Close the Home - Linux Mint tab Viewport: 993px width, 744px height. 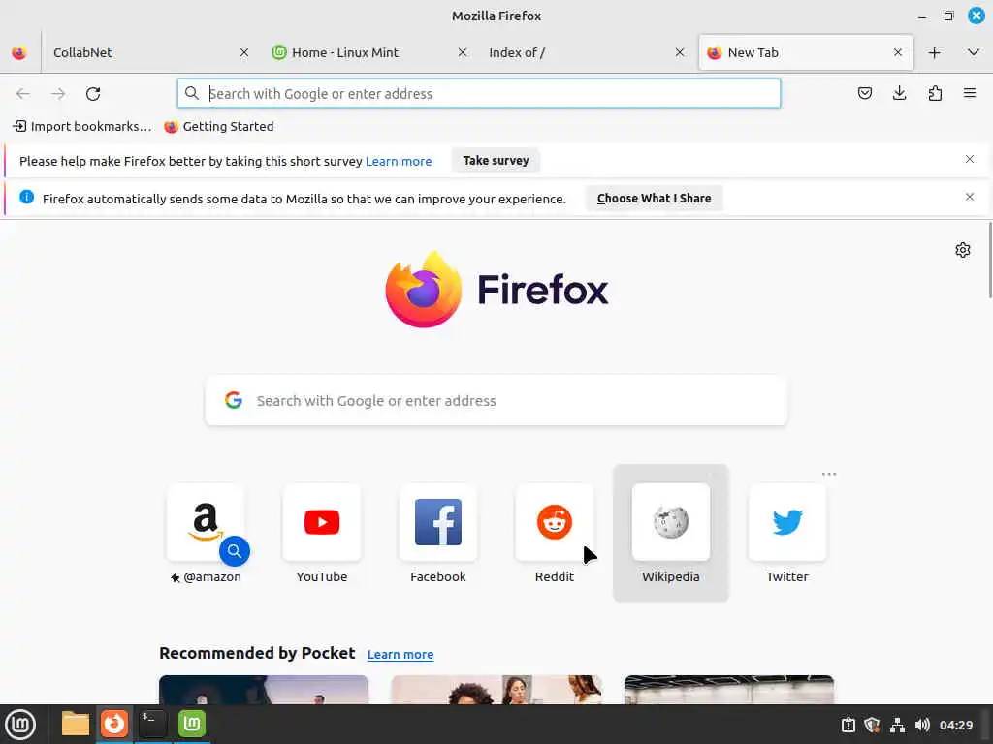pos(463,52)
